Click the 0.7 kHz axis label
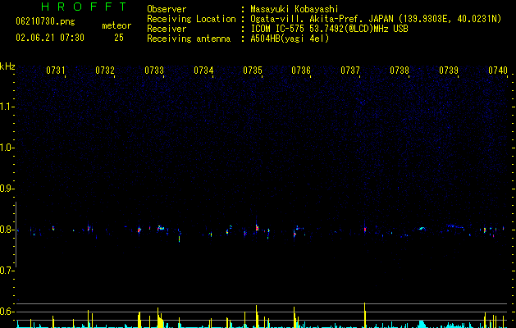 coord(7,271)
